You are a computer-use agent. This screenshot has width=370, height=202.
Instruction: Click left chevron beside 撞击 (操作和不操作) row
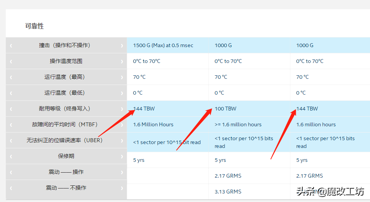11,46
